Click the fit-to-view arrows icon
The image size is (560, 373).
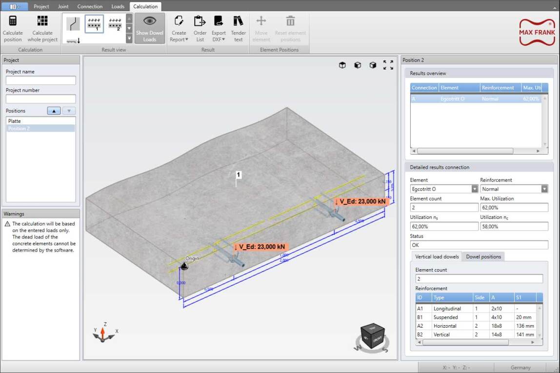click(x=388, y=65)
